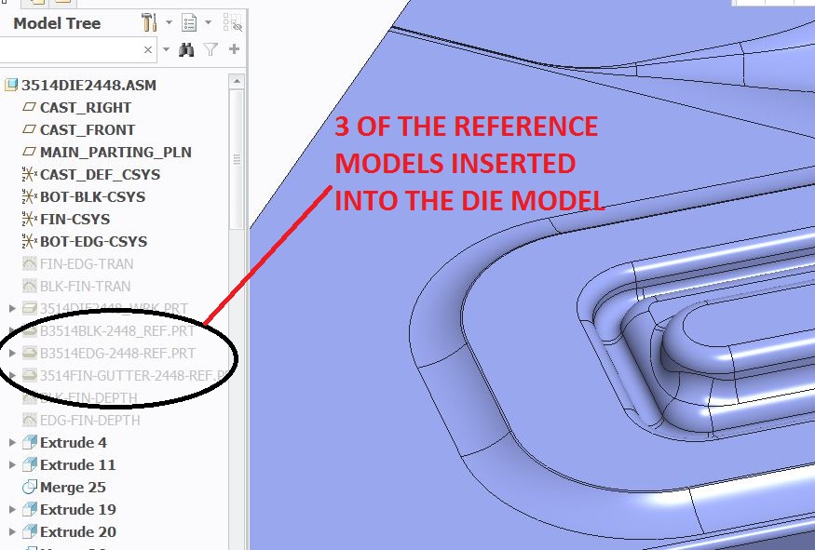Select the search binoculars icon
Image resolution: width=815 pixels, height=550 pixels.
click(185, 48)
